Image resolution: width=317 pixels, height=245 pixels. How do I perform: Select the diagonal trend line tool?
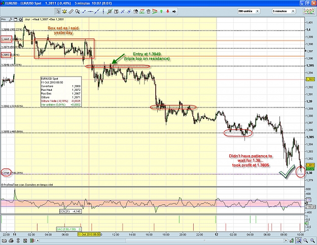(x=97, y=12)
